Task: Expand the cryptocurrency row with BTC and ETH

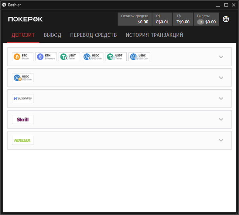Action: [221, 57]
